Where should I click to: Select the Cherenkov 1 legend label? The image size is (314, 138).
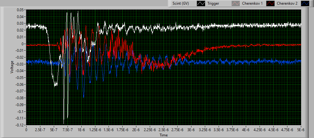252,4
